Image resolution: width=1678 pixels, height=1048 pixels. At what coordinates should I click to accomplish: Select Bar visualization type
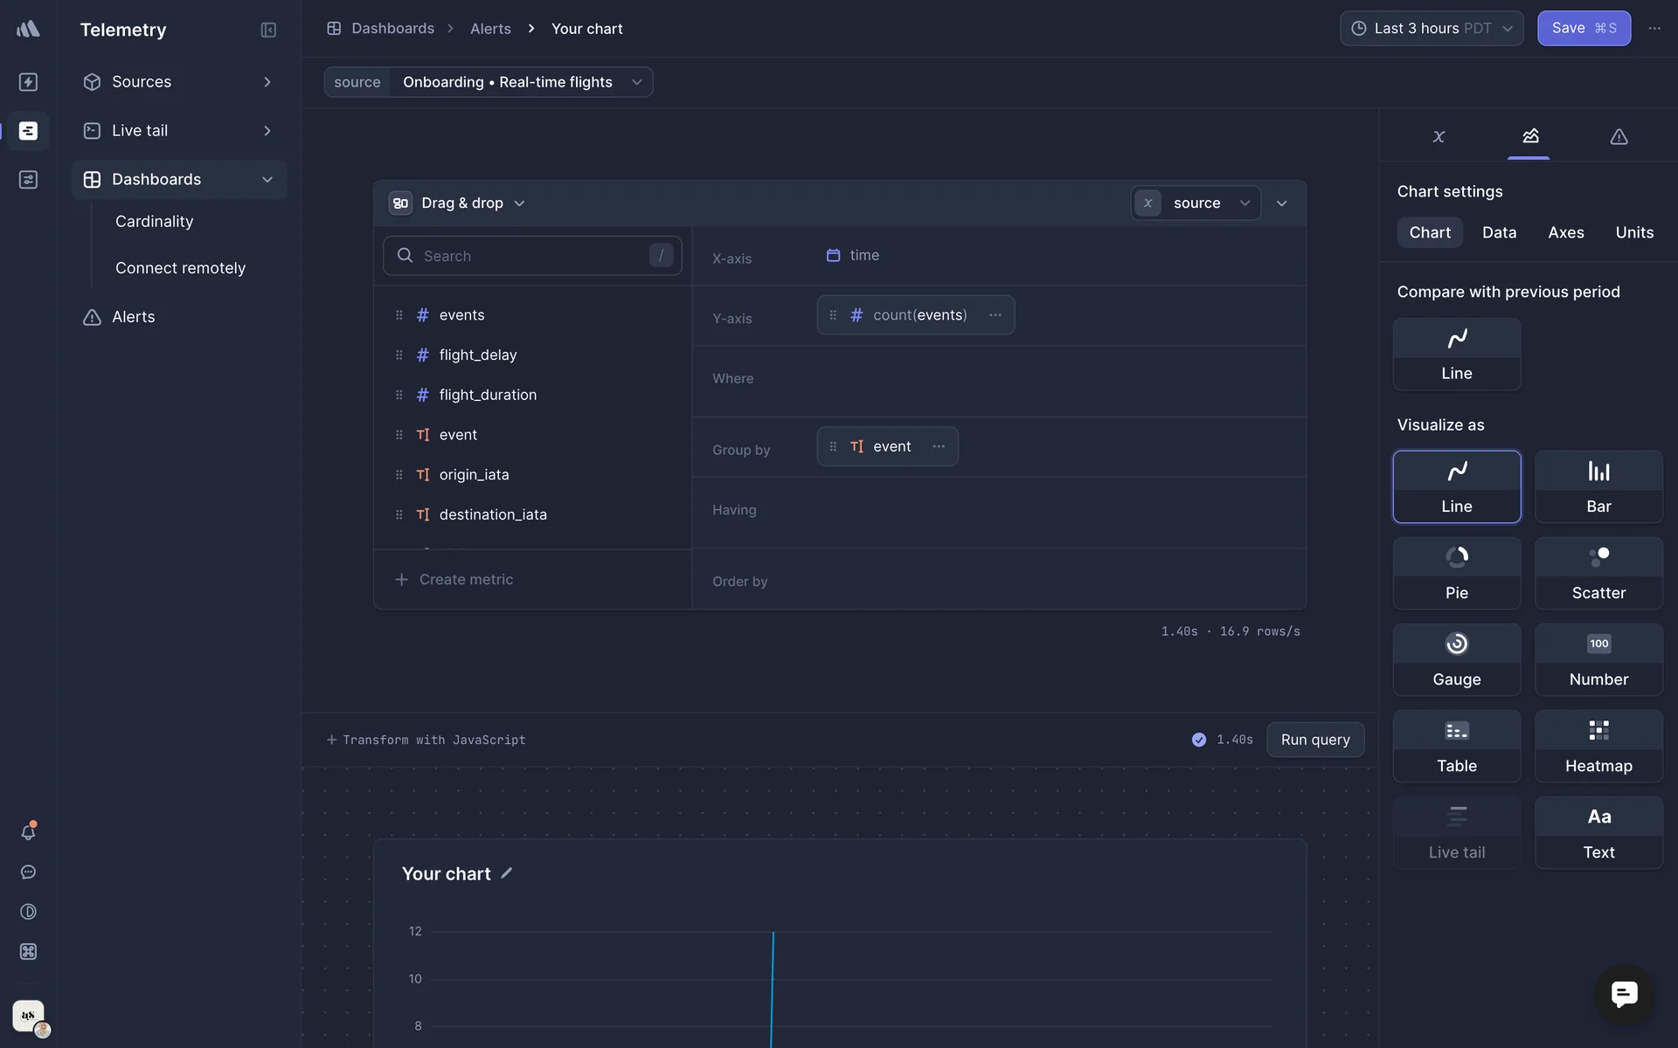click(1598, 486)
